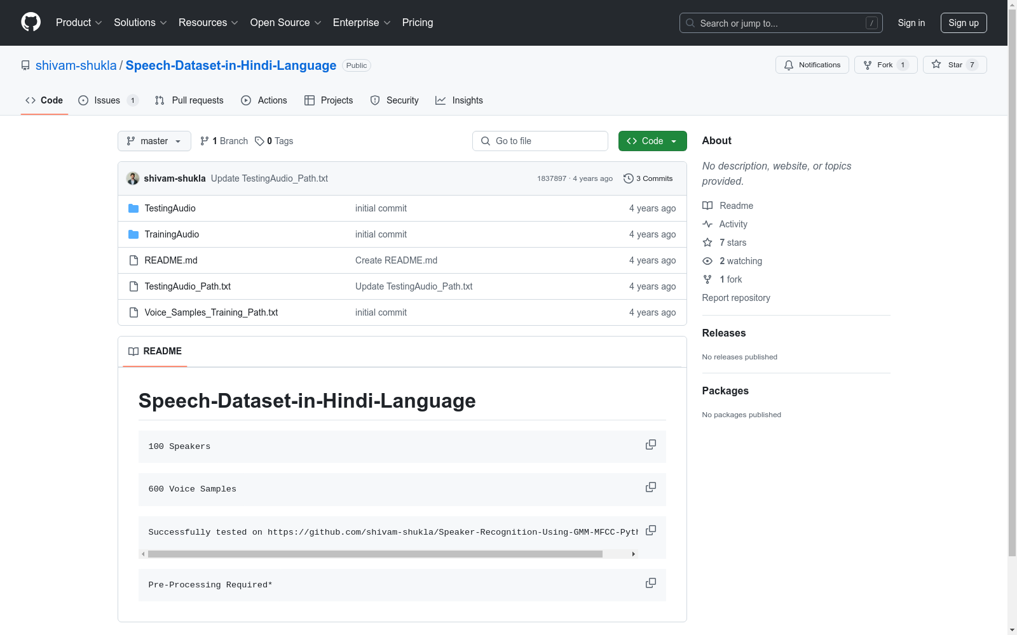Click the TestingAudio_Path.txt file icon
1017x635 pixels.
pyautogui.click(x=133, y=286)
